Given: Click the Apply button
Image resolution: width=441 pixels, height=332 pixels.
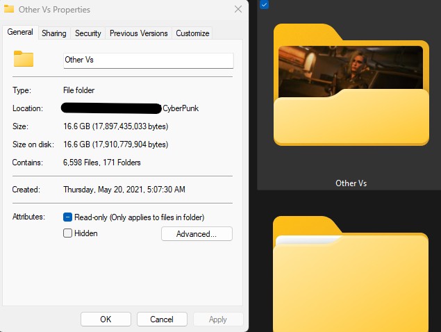Looking at the screenshot, I should click(218, 319).
